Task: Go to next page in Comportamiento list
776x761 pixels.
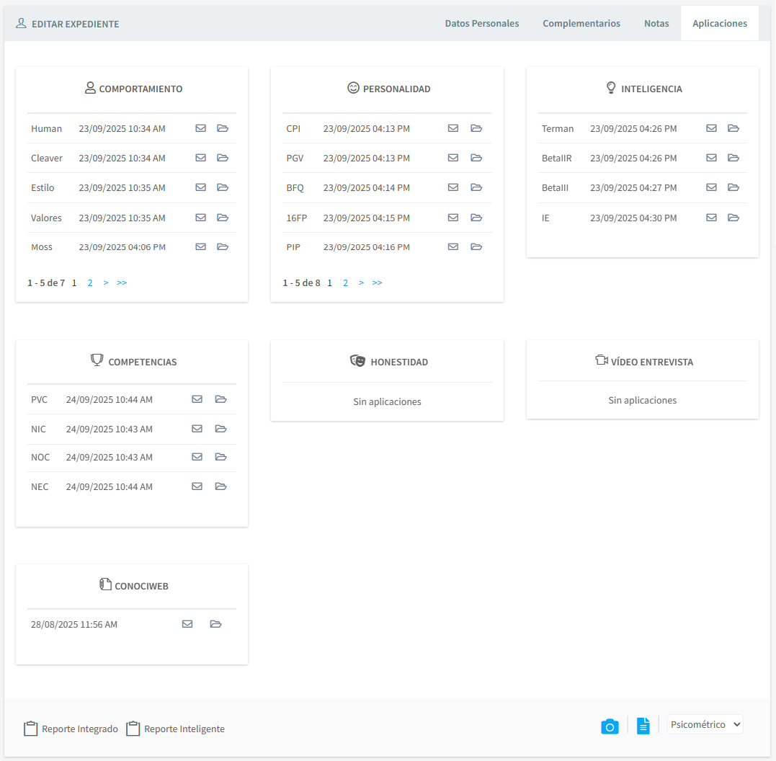Action: 106,283
